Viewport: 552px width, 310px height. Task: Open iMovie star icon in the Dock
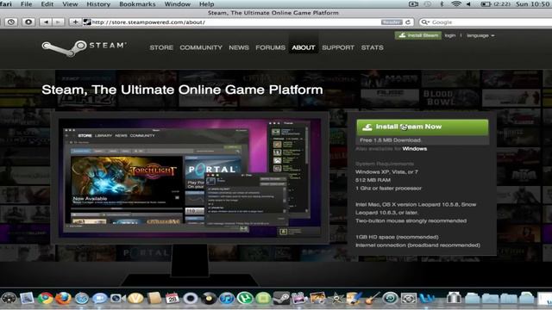click(336, 299)
